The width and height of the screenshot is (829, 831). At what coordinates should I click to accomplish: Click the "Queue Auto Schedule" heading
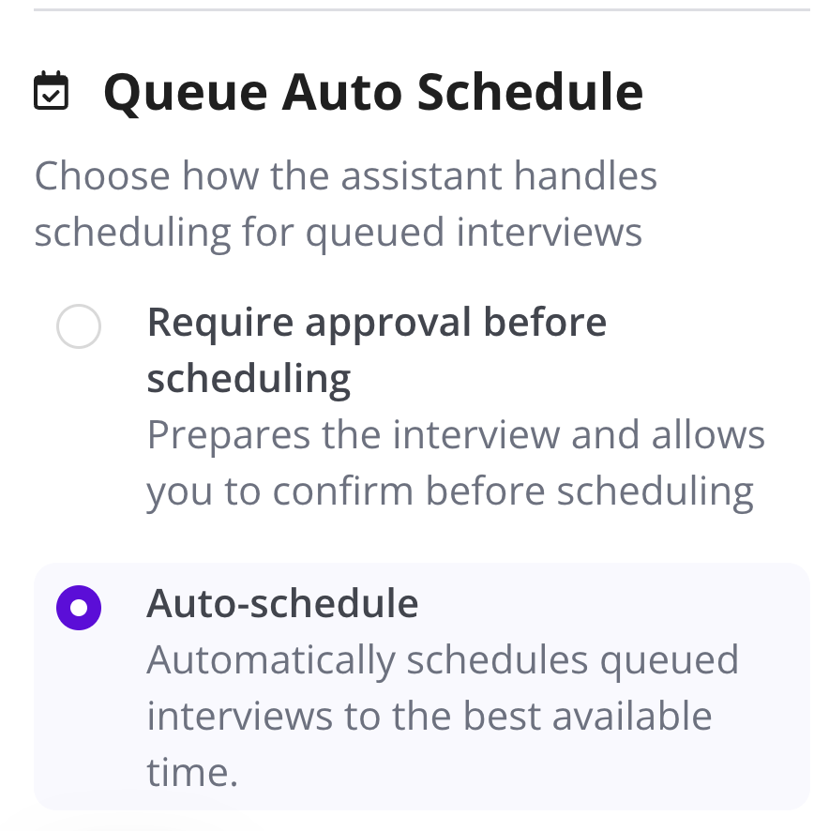click(x=373, y=92)
